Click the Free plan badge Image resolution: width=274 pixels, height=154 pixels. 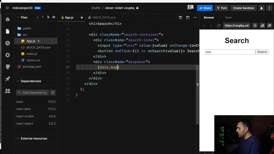click(x=38, y=8)
